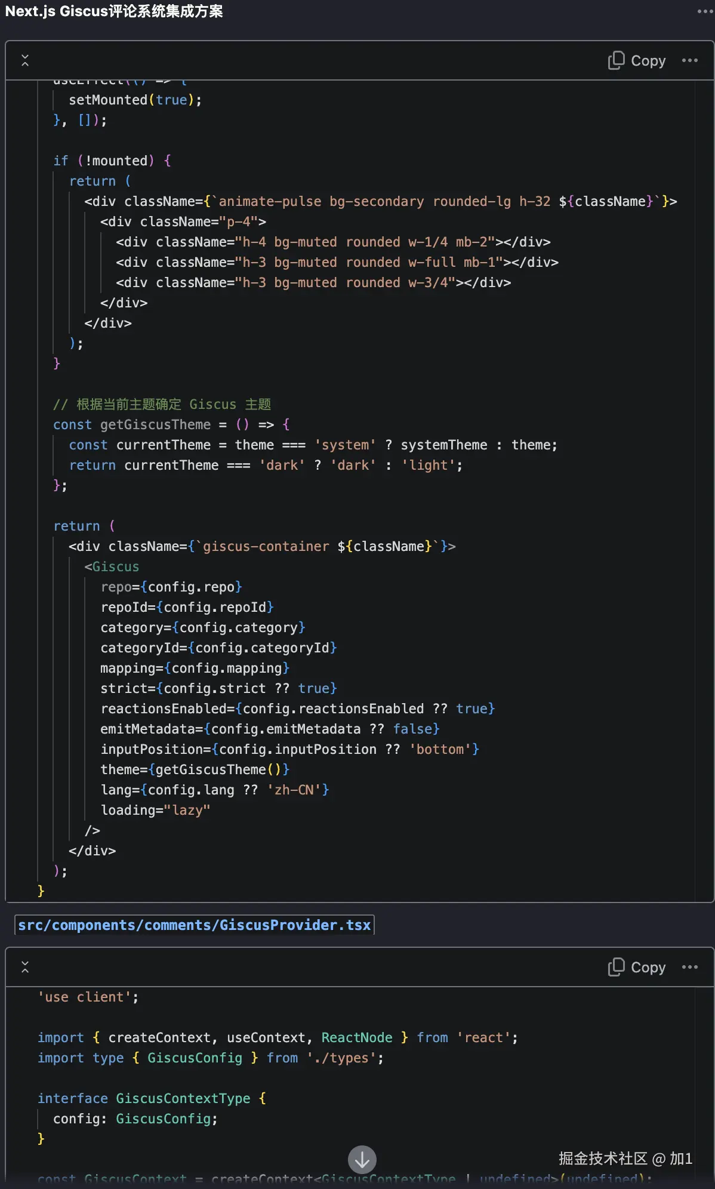Click the 'animate-pulse bg-secondary' div line

[381, 201]
